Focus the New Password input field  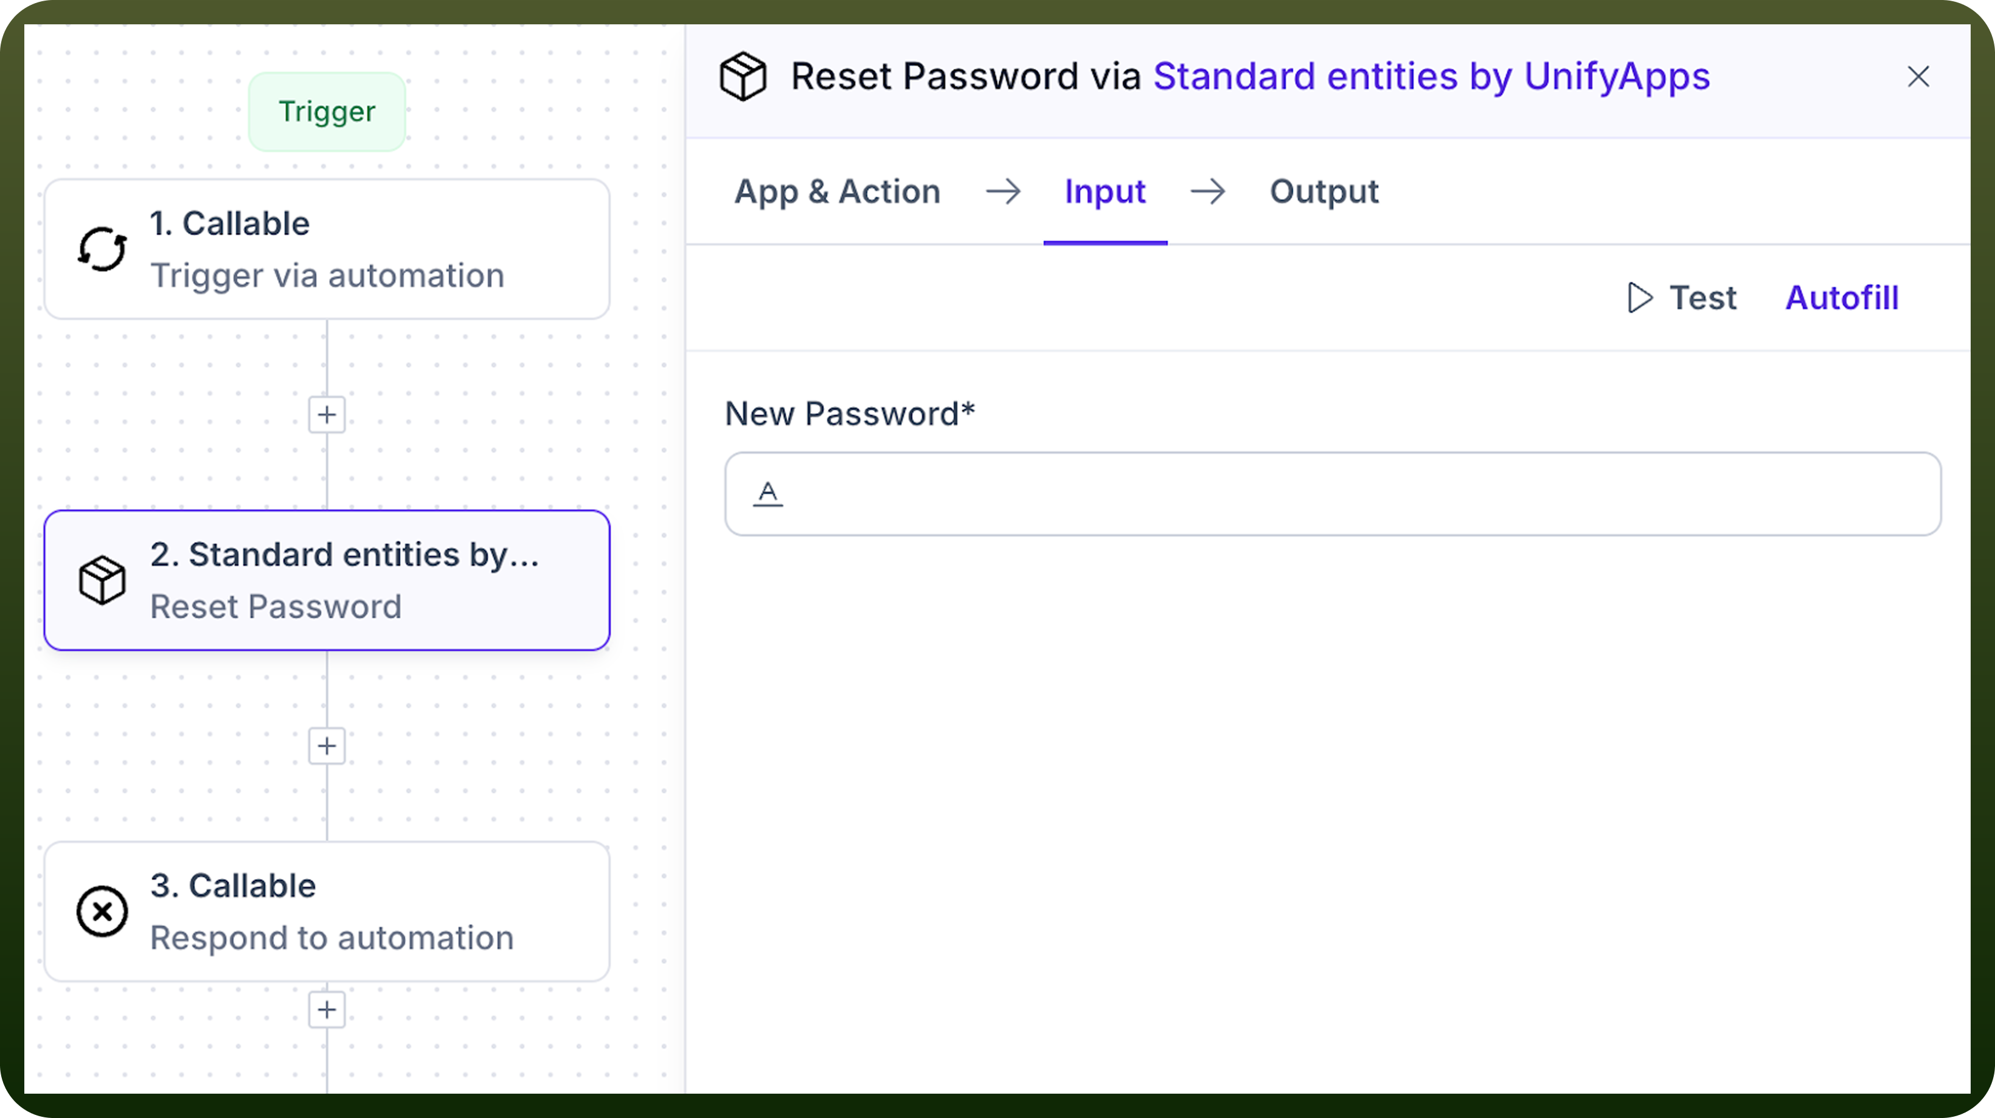pyautogui.click(x=1332, y=494)
